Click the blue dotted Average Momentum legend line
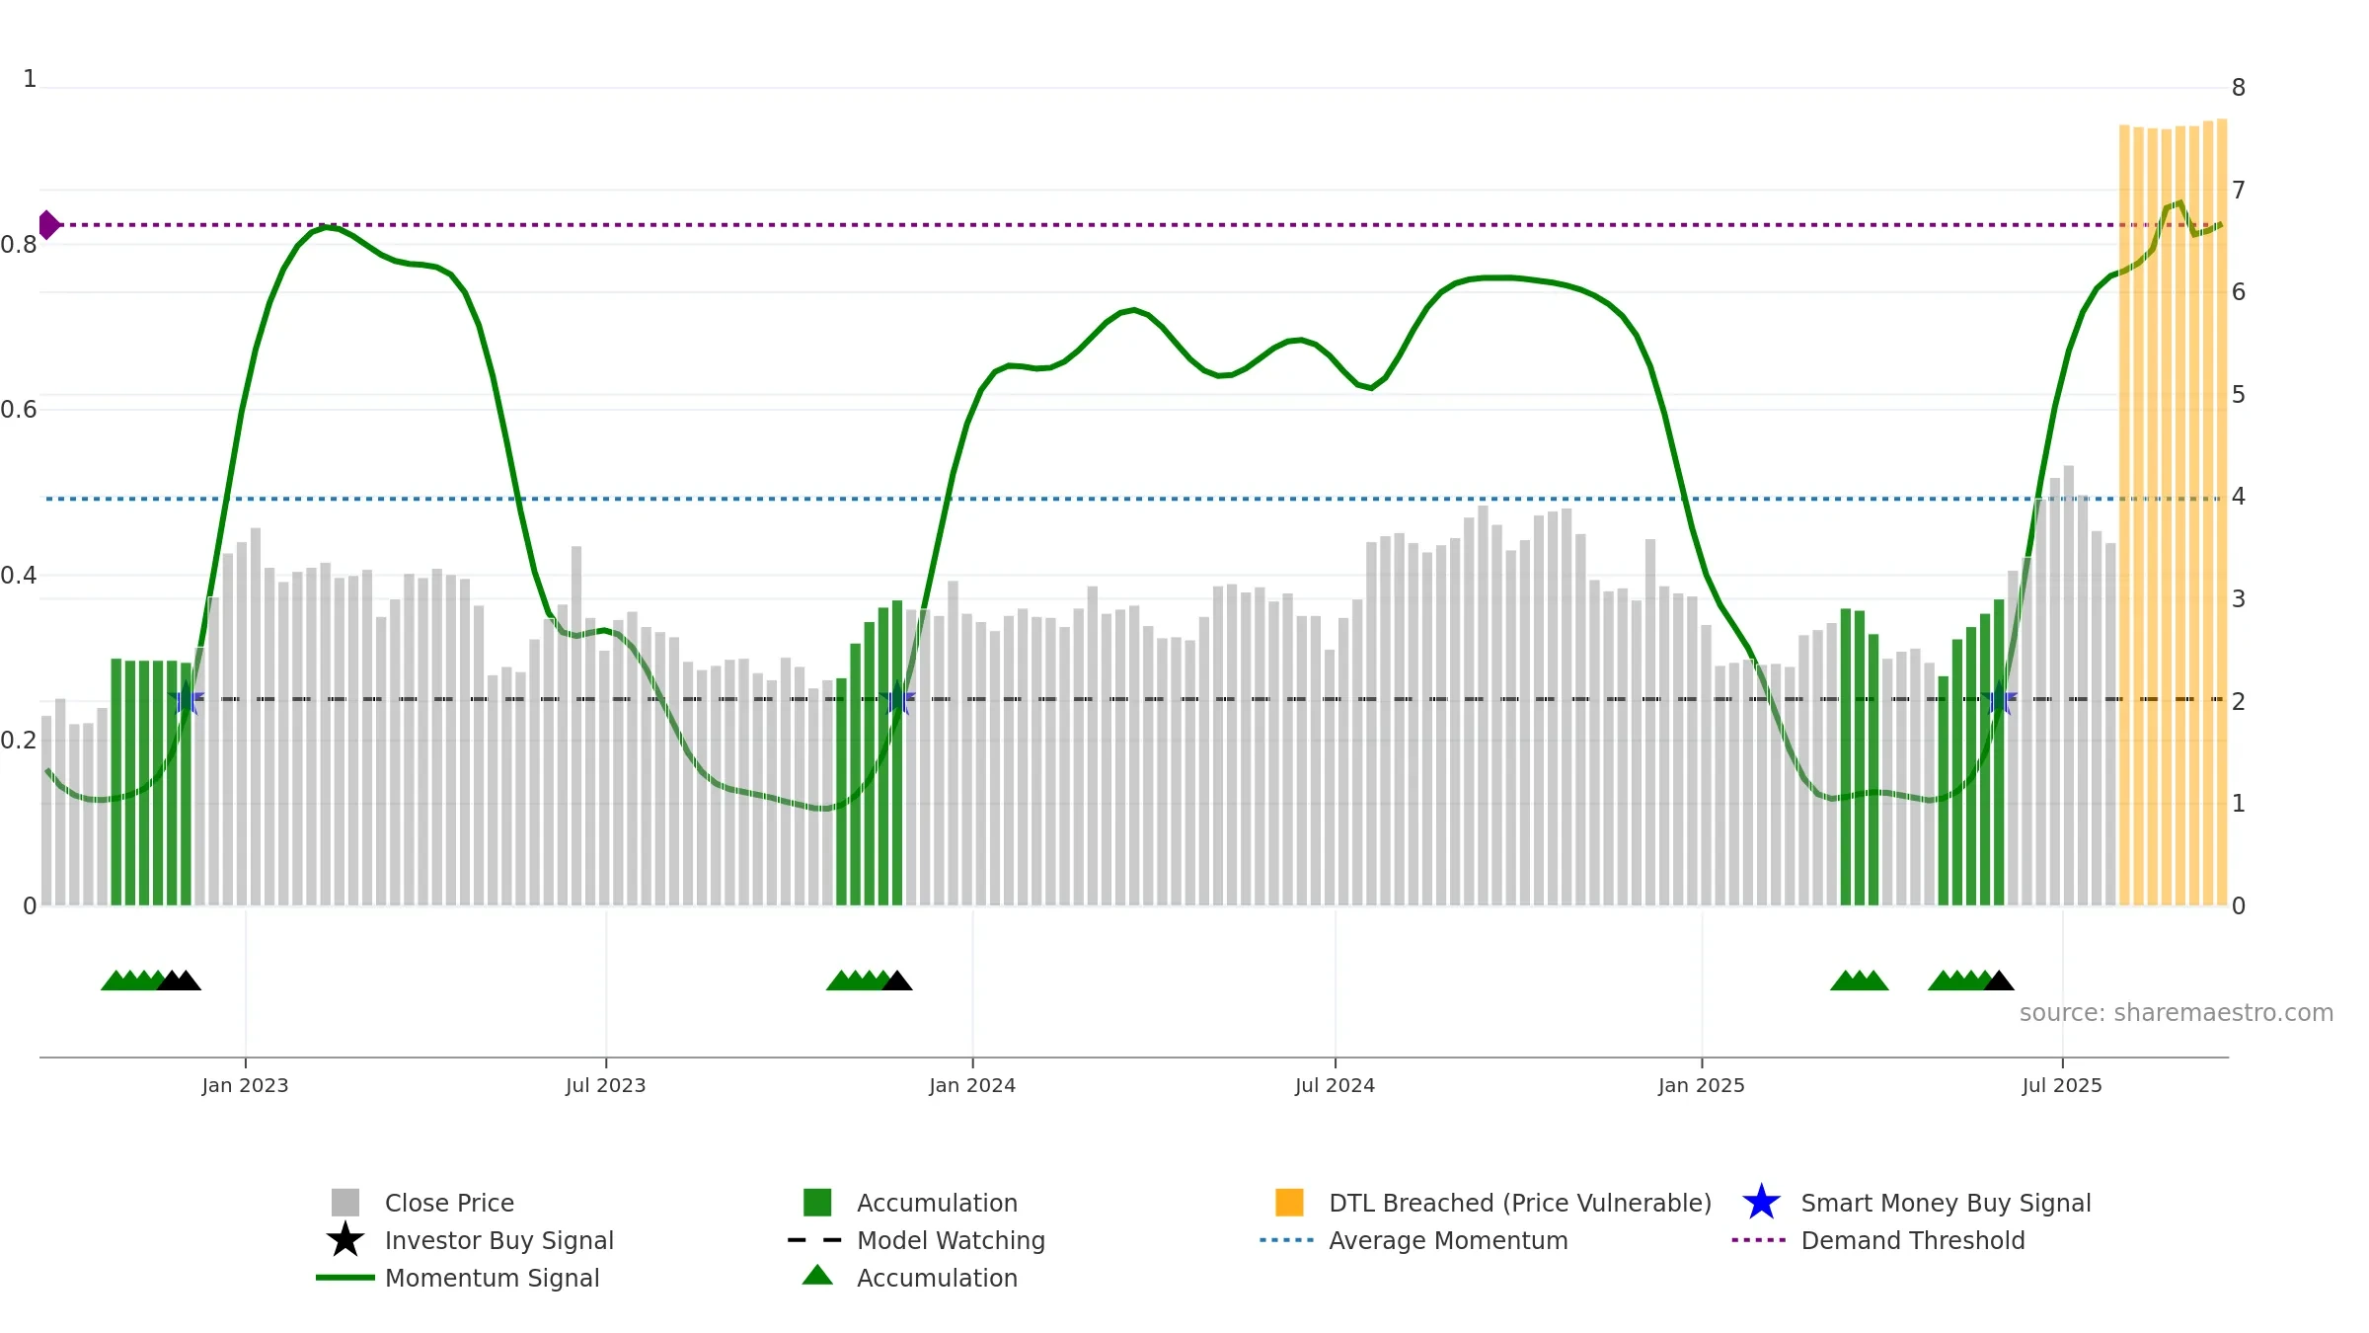The width and height of the screenshot is (2369, 1333). 1287,1240
